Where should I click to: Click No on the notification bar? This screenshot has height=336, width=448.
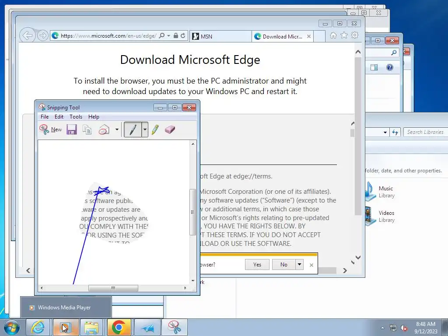pyautogui.click(x=283, y=265)
